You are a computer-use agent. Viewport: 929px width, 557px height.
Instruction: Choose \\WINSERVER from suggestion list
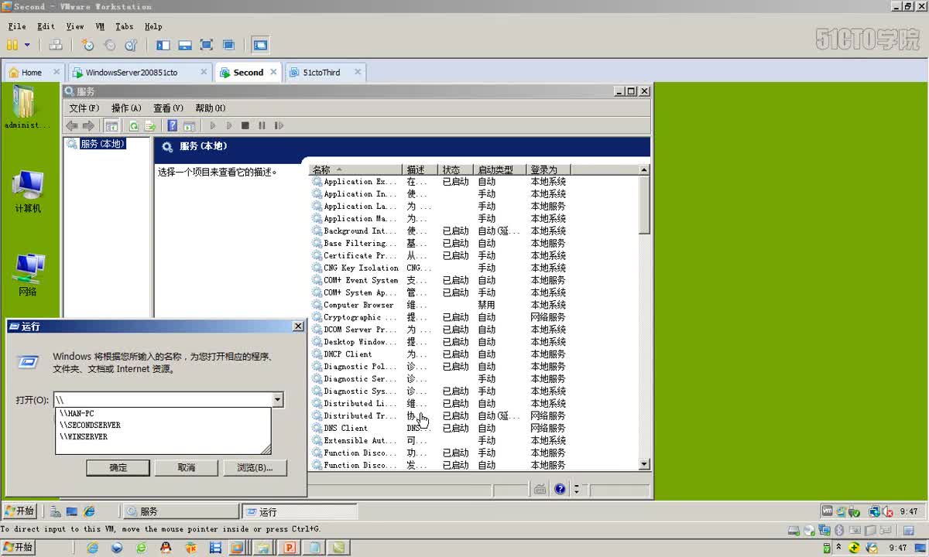(x=164, y=437)
